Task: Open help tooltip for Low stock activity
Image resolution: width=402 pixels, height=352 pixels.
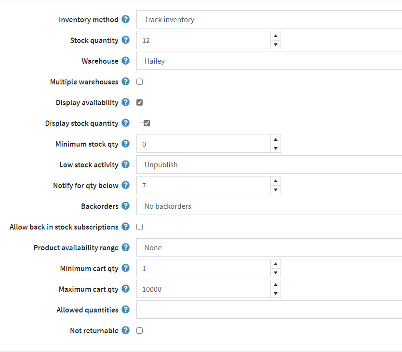Action: tap(125, 164)
